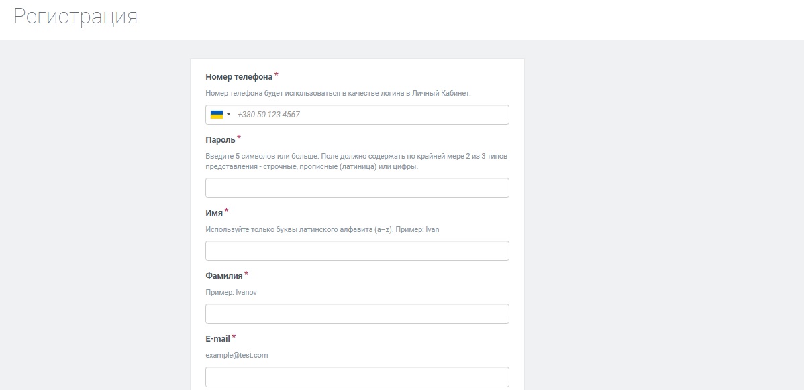
Task: Click the "E-mail" field label
Action: tap(218, 339)
